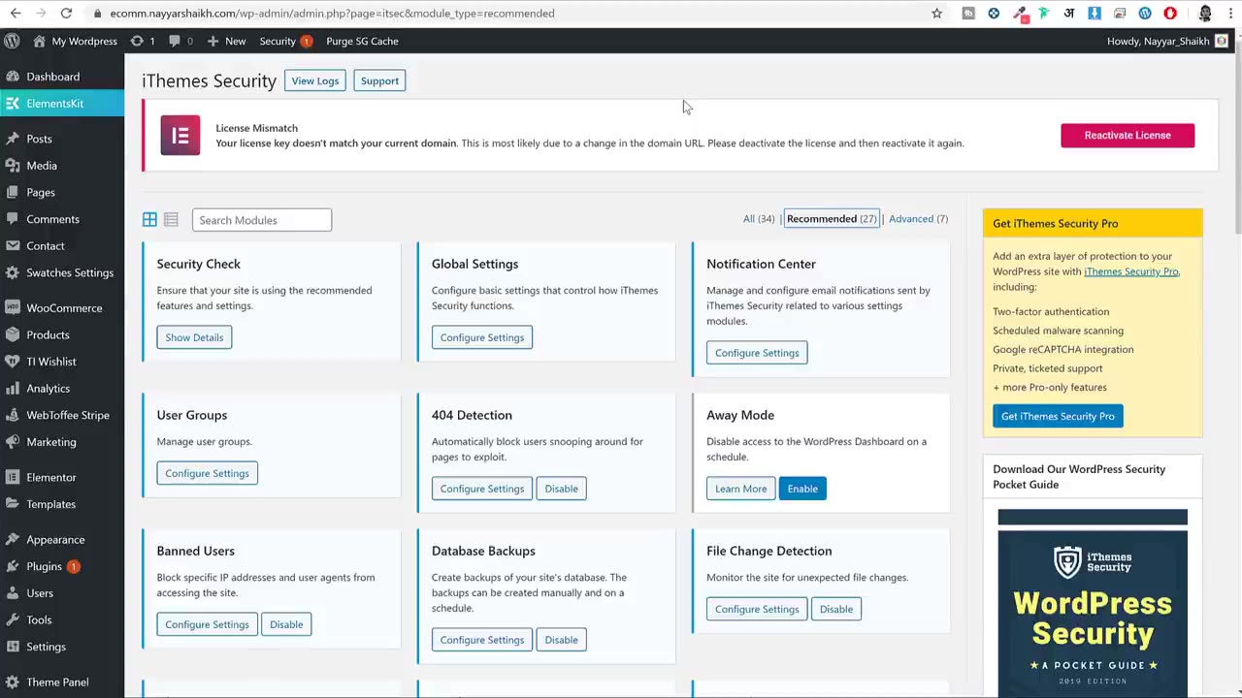This screenshot has width=1242, height=698.
Task: Configure Settings for Notification Center
Action: click(x=757, y=353)
